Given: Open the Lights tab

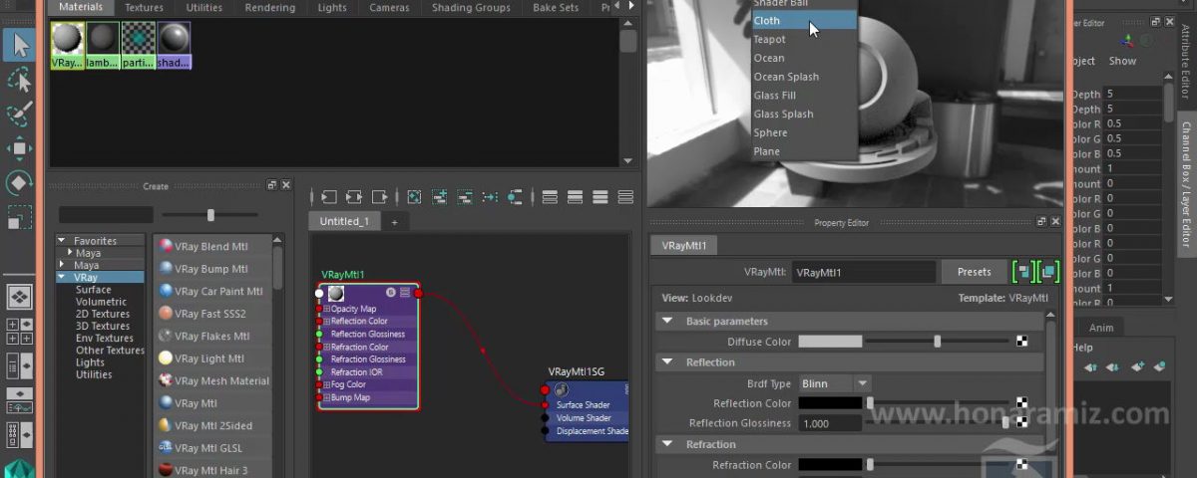Looking at the screenshot, I should coord(332,7).
